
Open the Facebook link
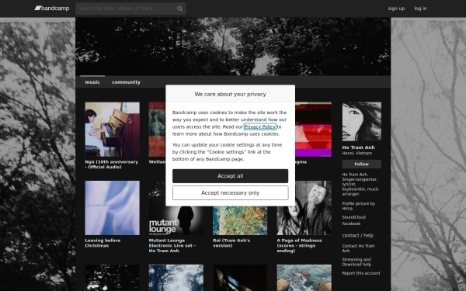(x=351, y=223)
